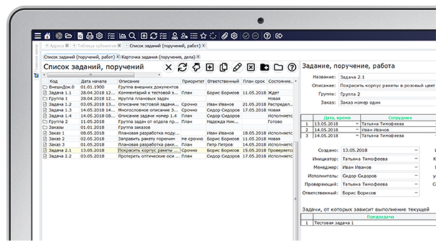436x241 pixels.
Task: Open the settings gear beside the printer icon
Action: point(99,36)
